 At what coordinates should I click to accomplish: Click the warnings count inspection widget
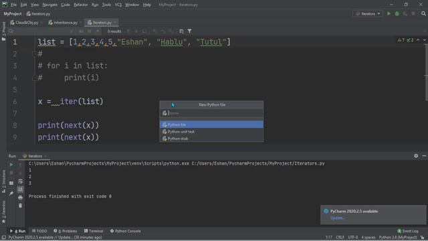click(406, 40)
